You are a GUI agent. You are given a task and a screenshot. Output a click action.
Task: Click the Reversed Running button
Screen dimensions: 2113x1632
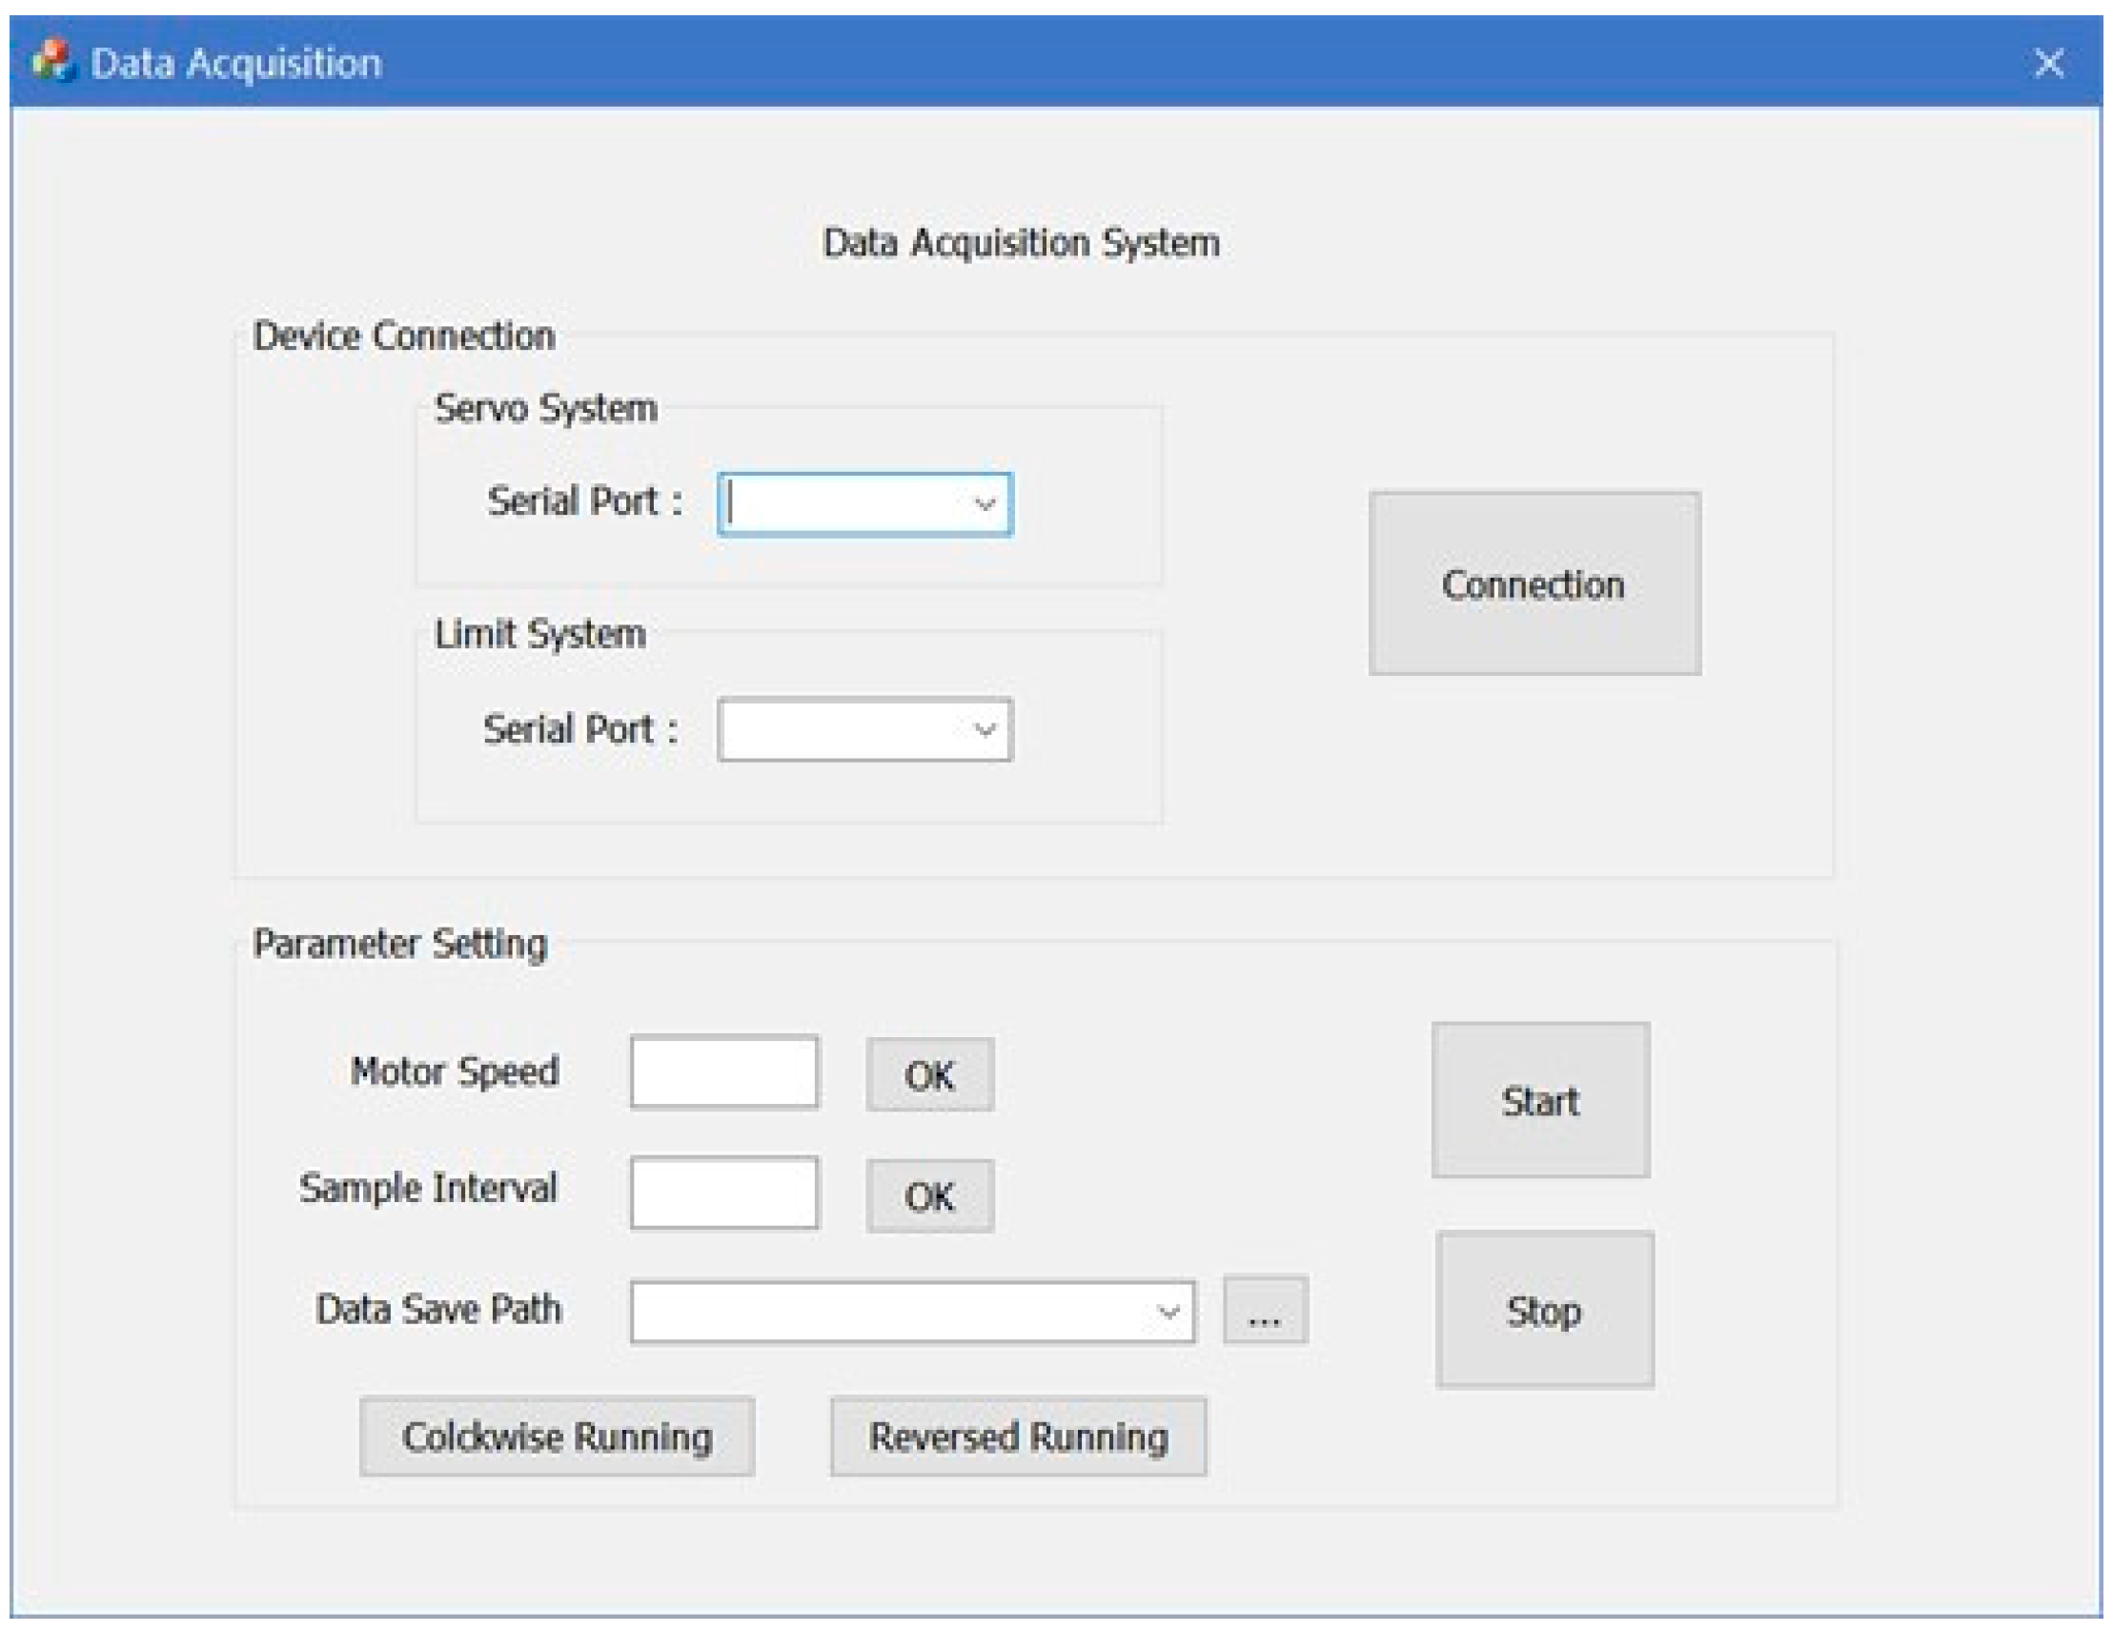pos(1018,1436)
